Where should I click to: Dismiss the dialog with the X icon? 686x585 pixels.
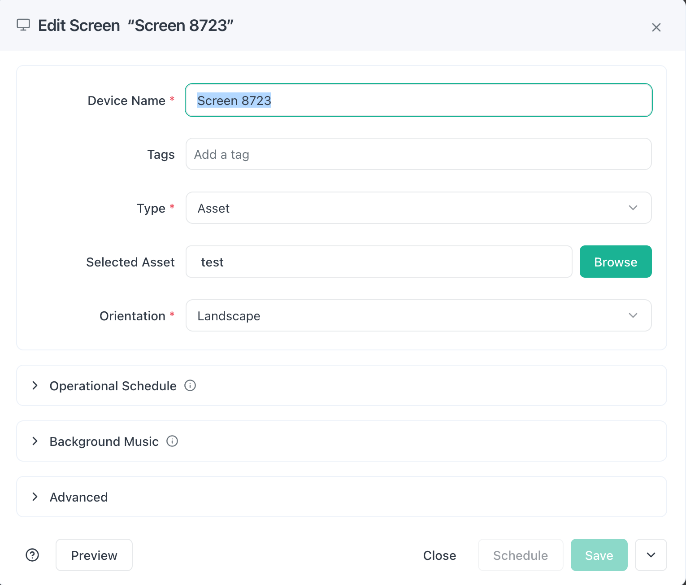pyautogui.click(x=656, y=27)
